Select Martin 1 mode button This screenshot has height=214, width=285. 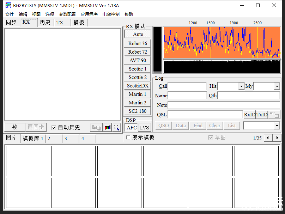coord(138,94)
